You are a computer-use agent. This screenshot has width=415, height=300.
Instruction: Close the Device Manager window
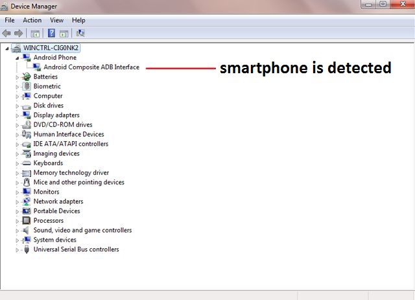pos(402,5)
